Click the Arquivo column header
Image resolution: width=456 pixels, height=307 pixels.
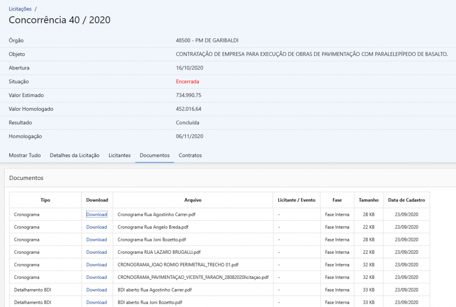[x=193, y=200]
